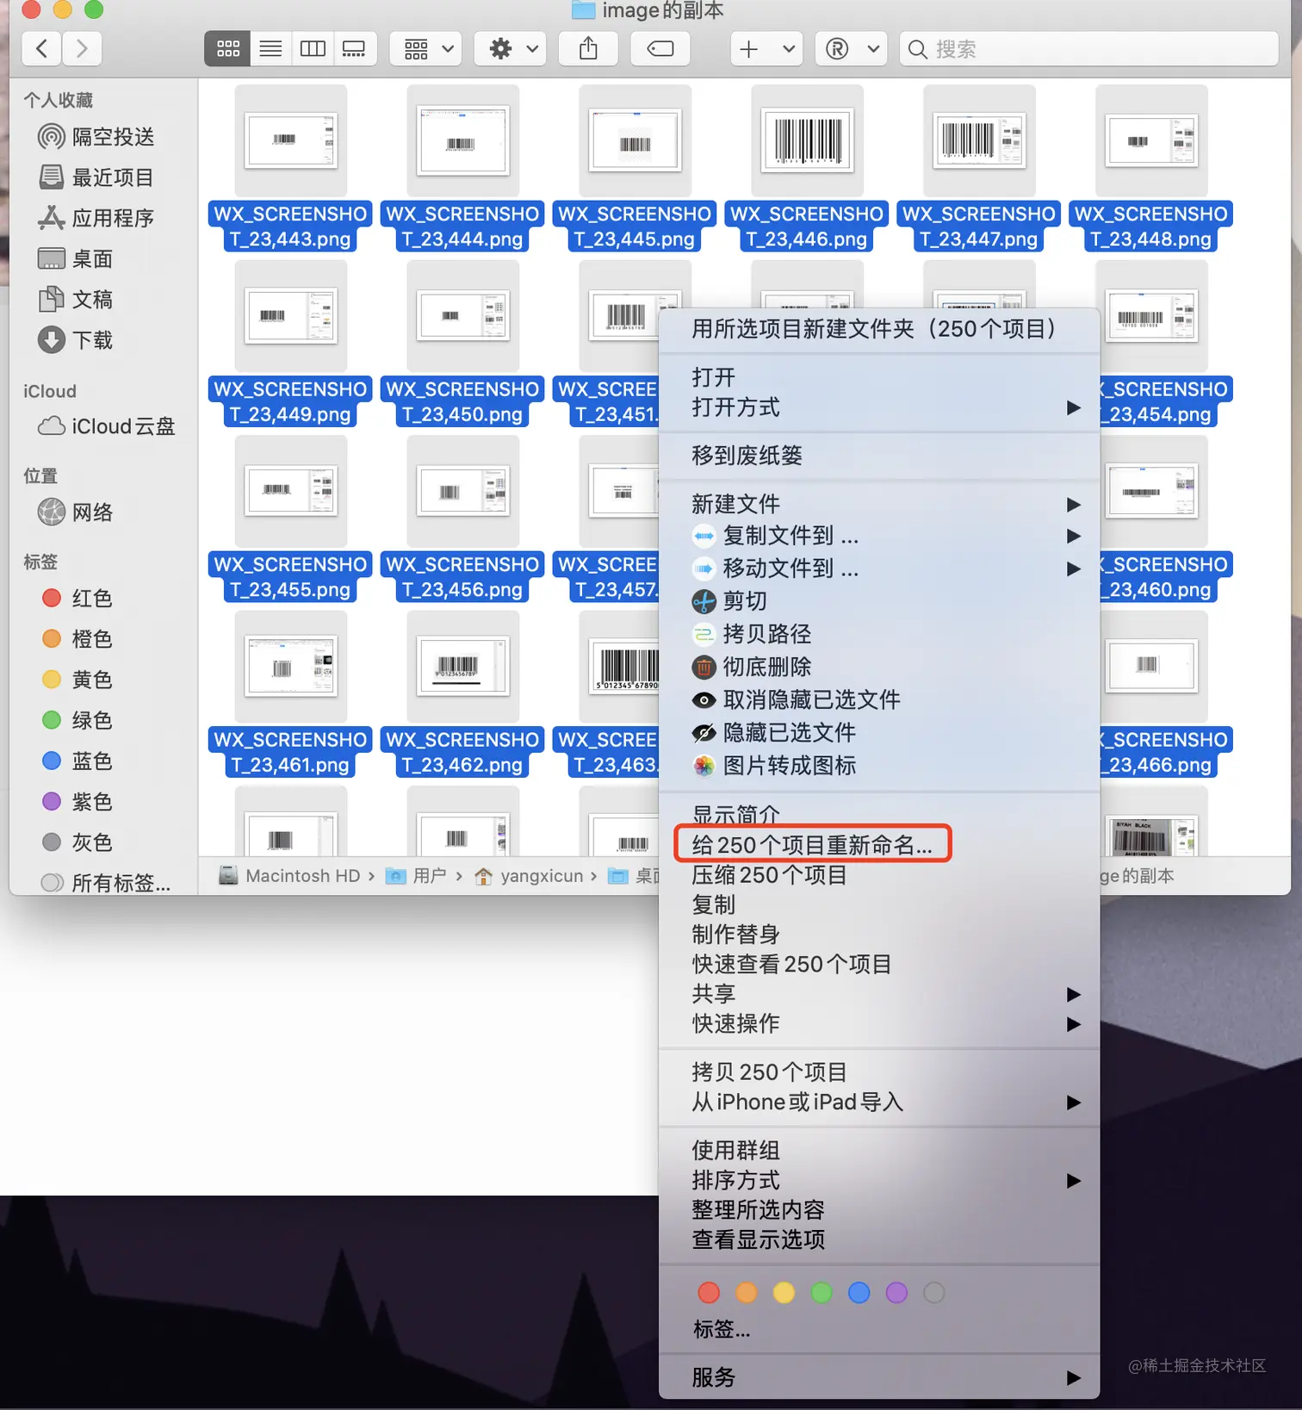Apply purple tag dot in context menu
1302x1410 pixels.
pos(896,1292)
